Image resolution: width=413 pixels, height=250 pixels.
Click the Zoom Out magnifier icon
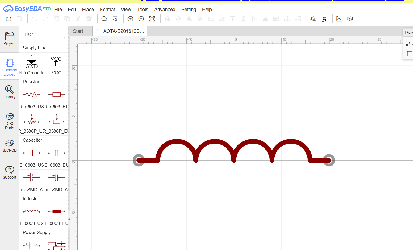[x=141, y=19]
